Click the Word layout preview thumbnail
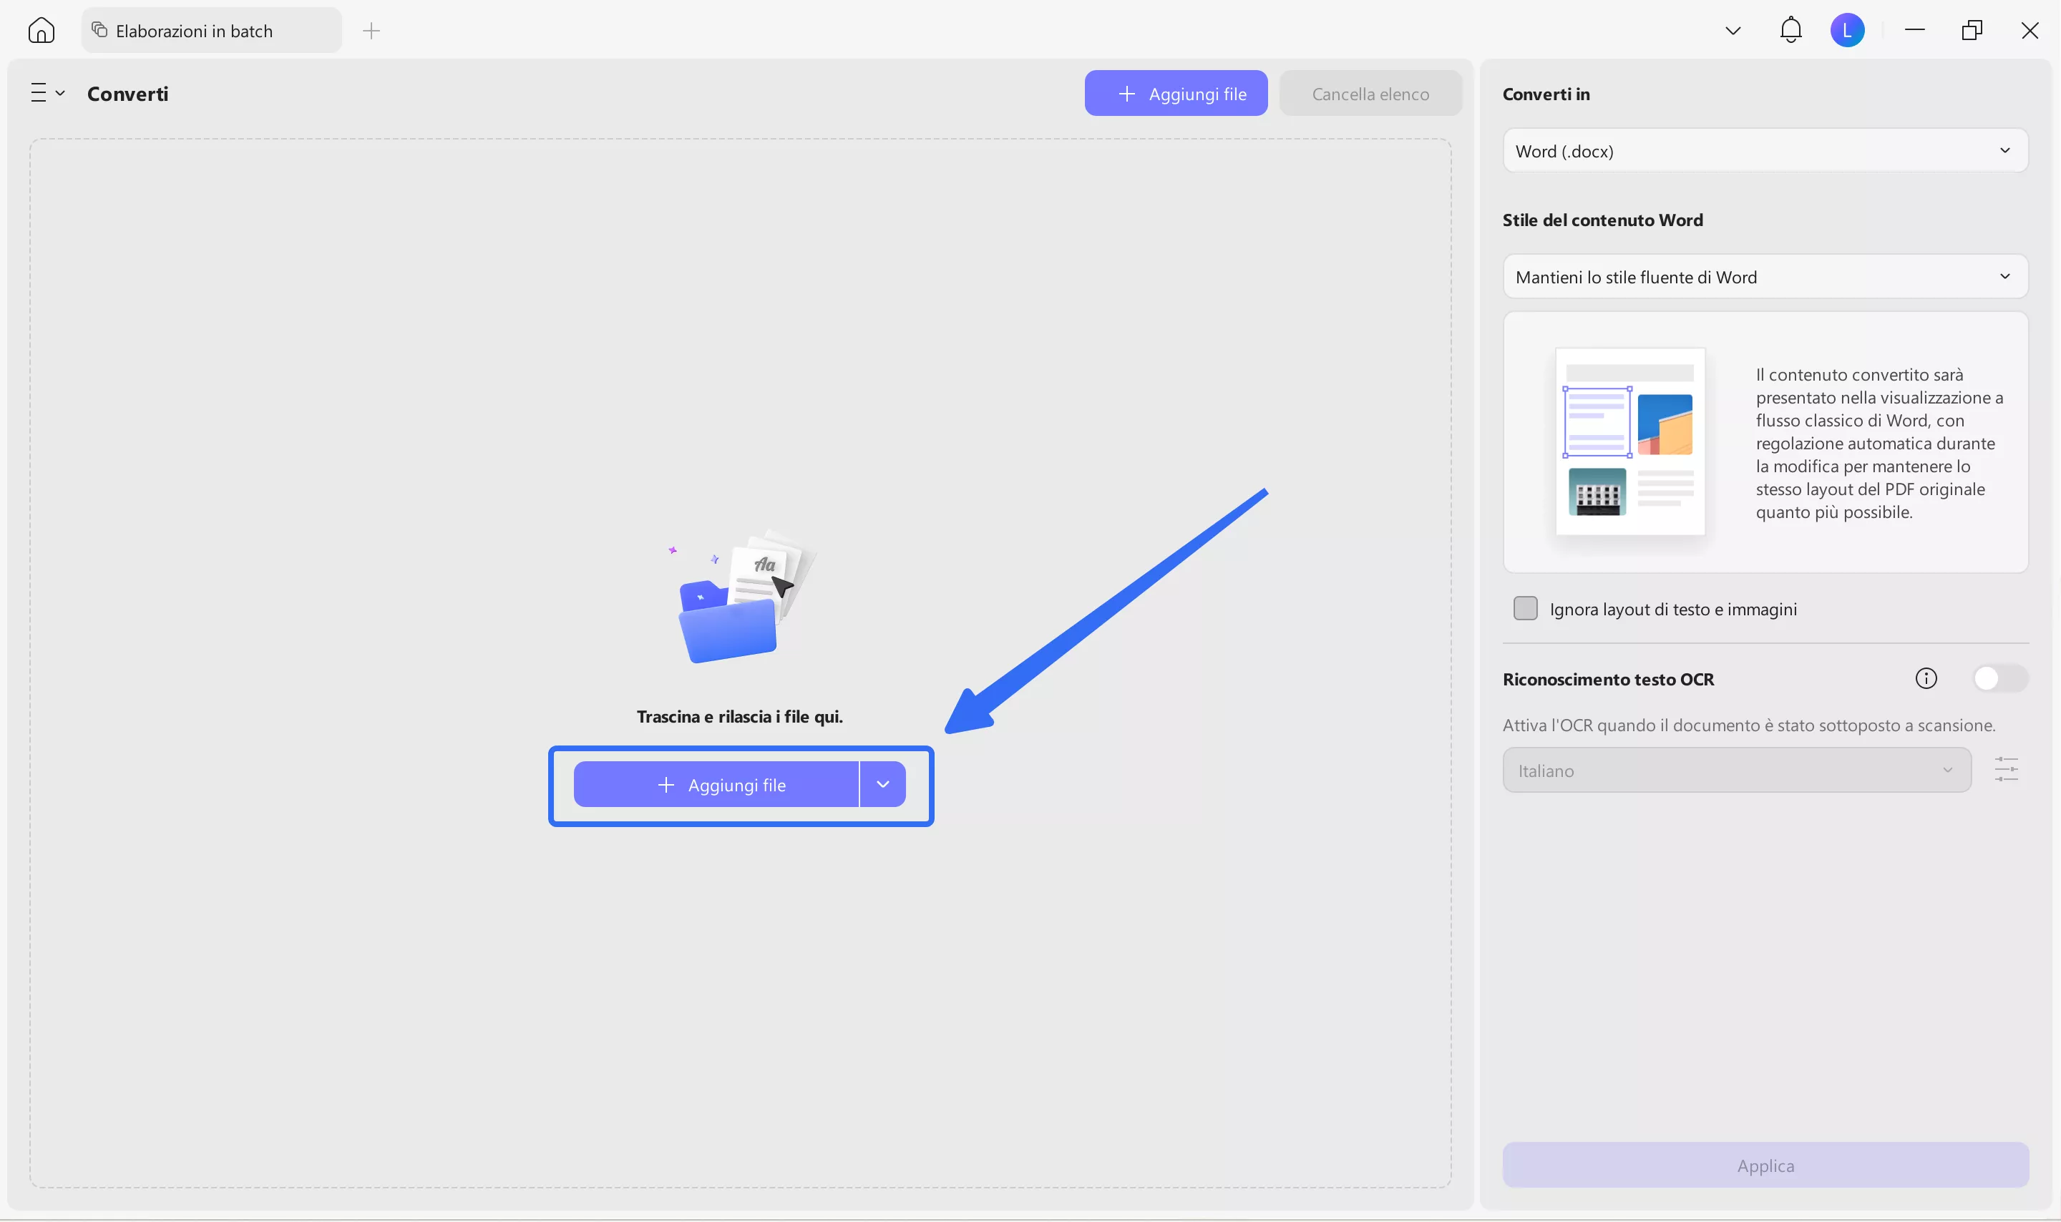The height and width of the screenshot is (1222, 2061). (x=1629, y=441)
